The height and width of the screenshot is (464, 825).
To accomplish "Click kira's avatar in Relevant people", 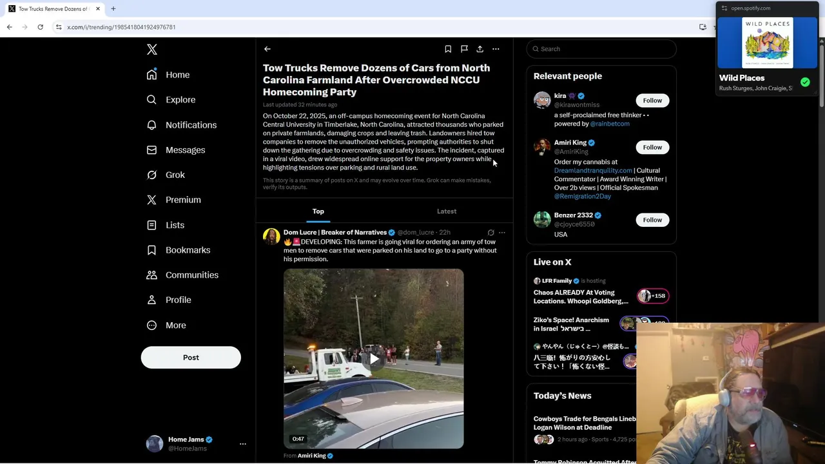I will (542, 101).
